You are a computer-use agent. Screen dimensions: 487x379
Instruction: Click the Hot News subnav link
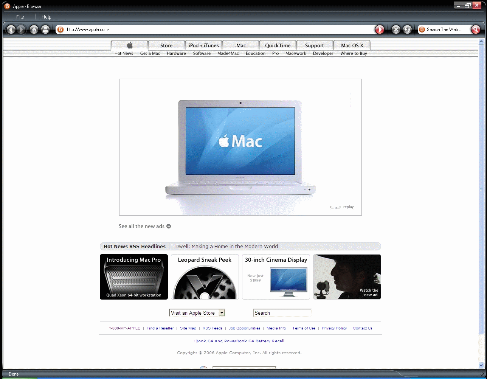[124, 53]
